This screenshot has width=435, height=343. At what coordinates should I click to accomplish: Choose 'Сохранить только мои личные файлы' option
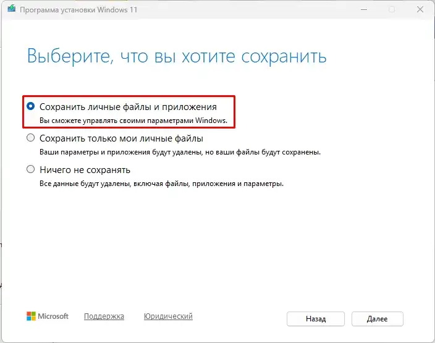click(x=30, y=138)
